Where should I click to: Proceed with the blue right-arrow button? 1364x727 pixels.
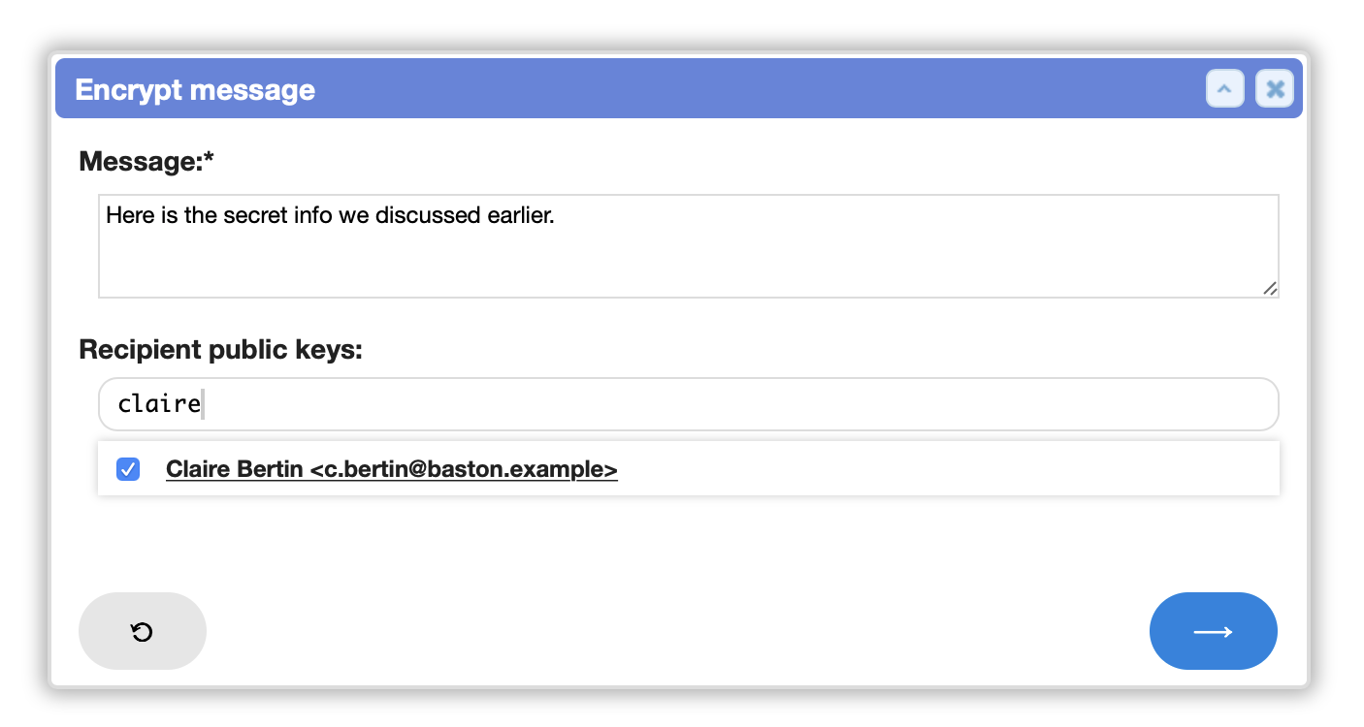click(x=1213, y=631)
